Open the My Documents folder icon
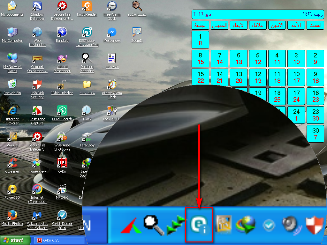This screenshot has width=327, height=245. coord(12,9)
